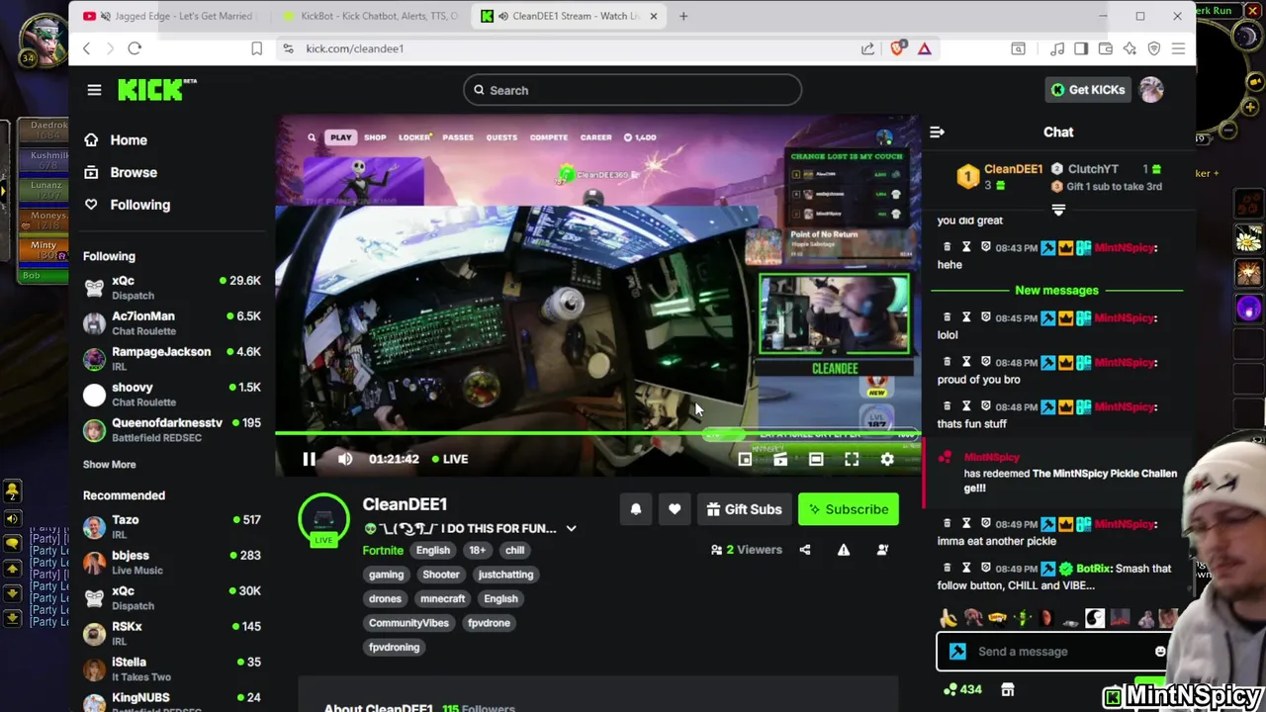Delete the 'hehe' chat message
Image resolution: width=1266 pixels, height=712 pixels.
(947, 248)
